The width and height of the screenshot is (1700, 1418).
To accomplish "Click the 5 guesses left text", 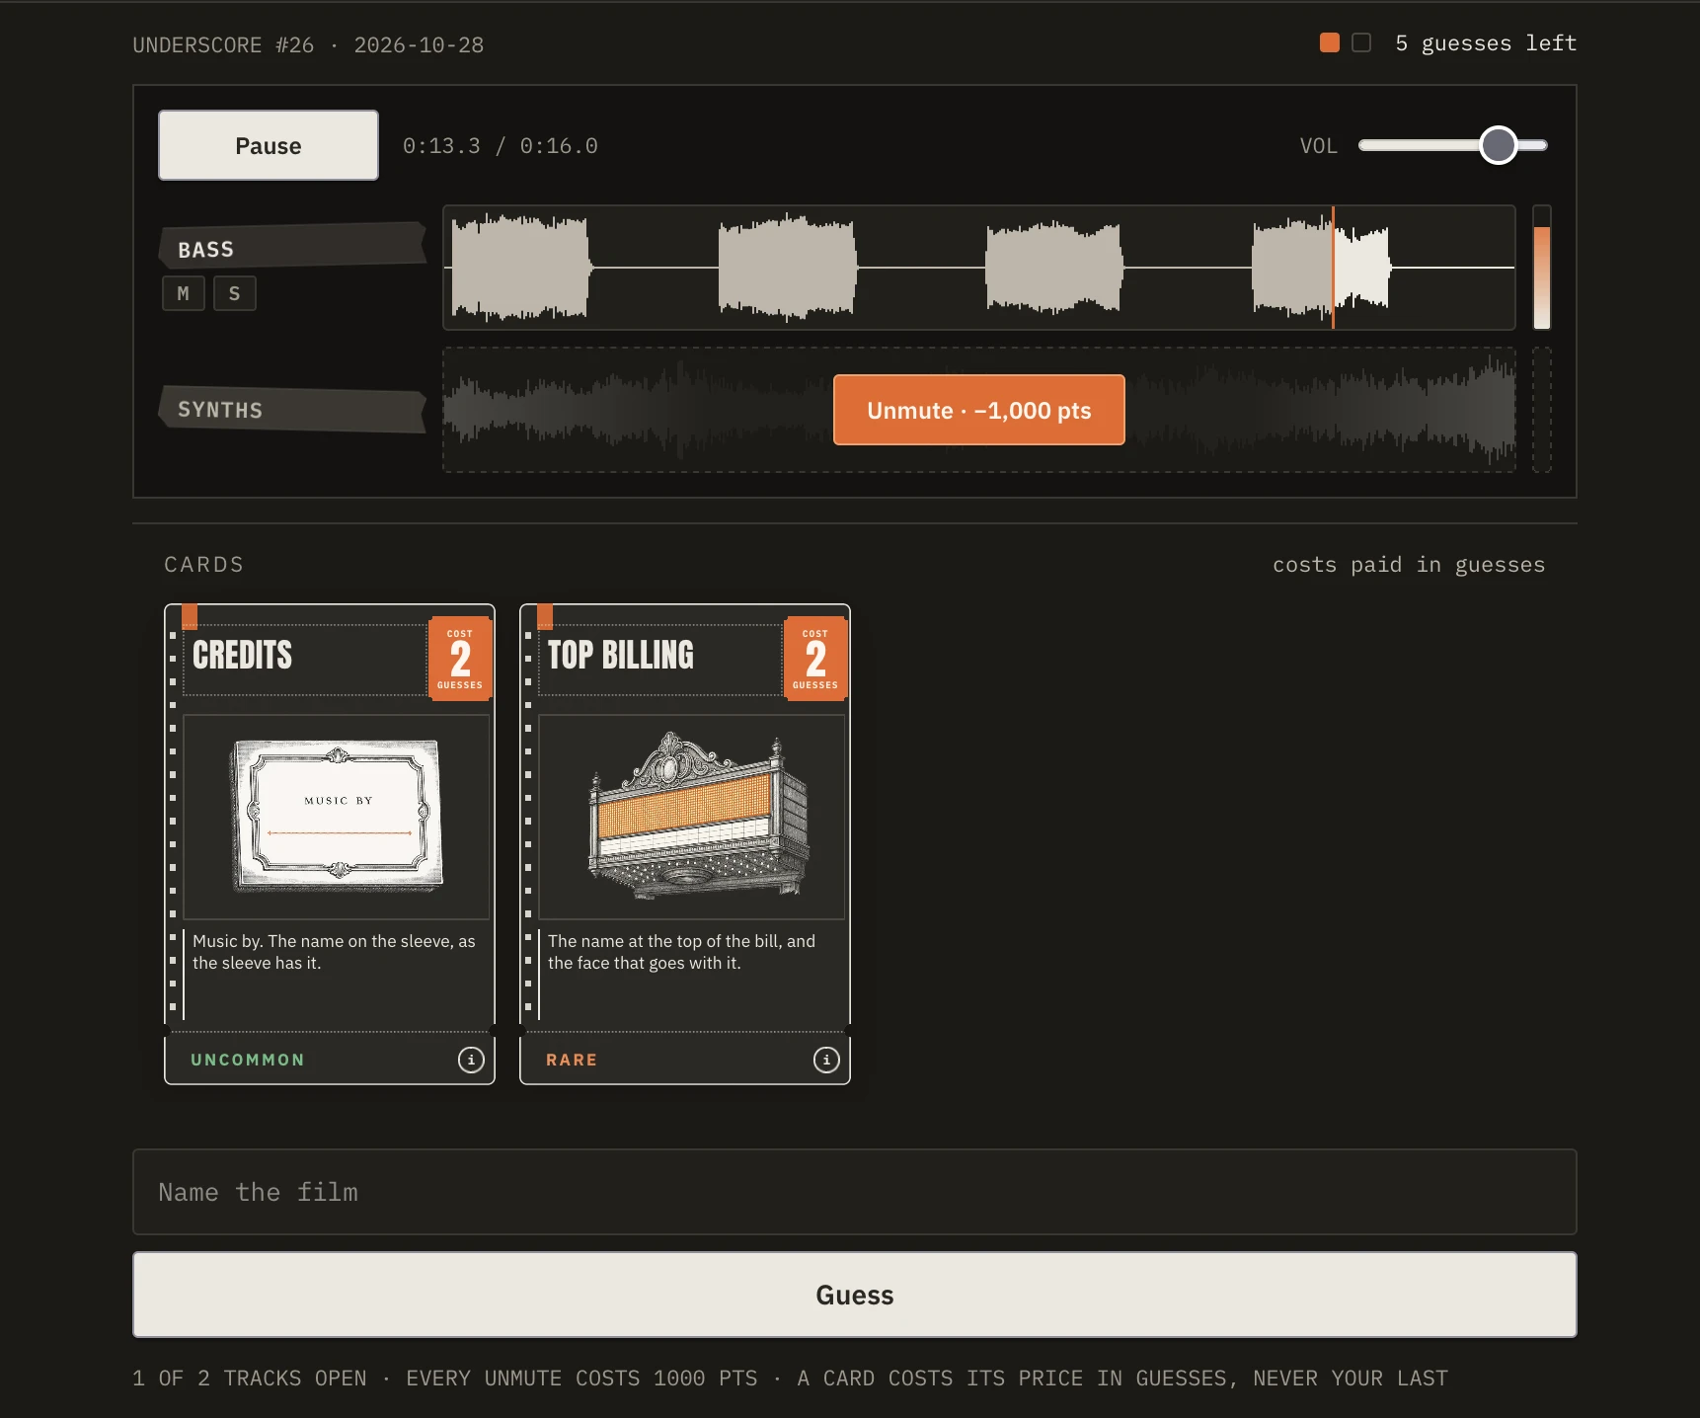I will (1486, 43).
